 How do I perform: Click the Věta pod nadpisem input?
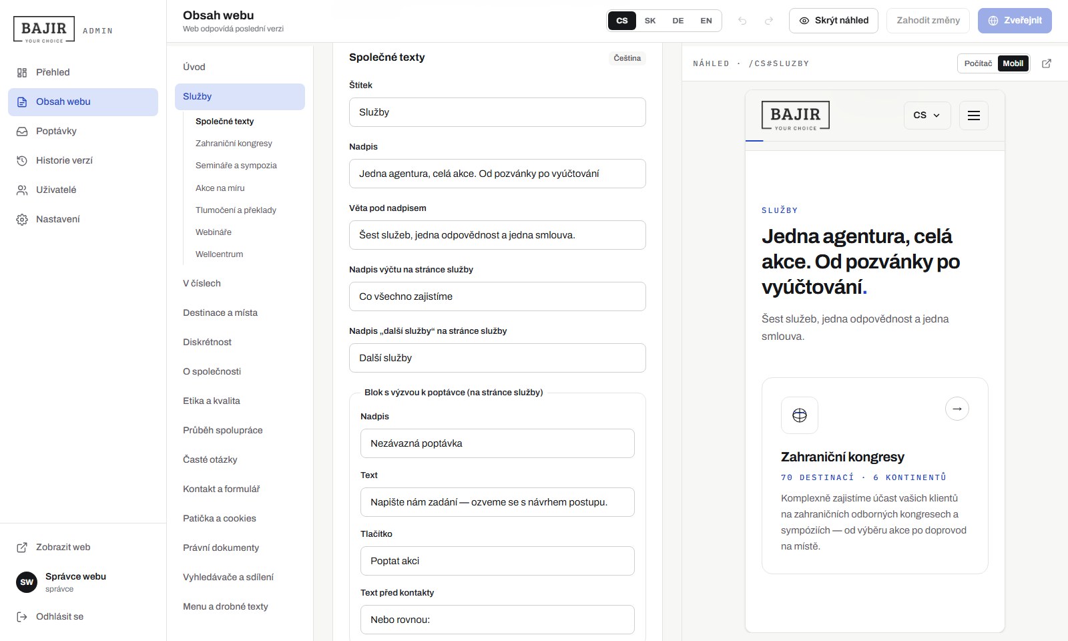pos(497,235)
